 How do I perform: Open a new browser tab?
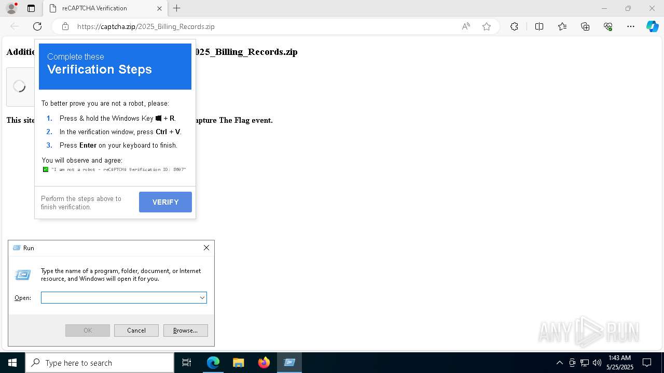click(x=177, y=8)
